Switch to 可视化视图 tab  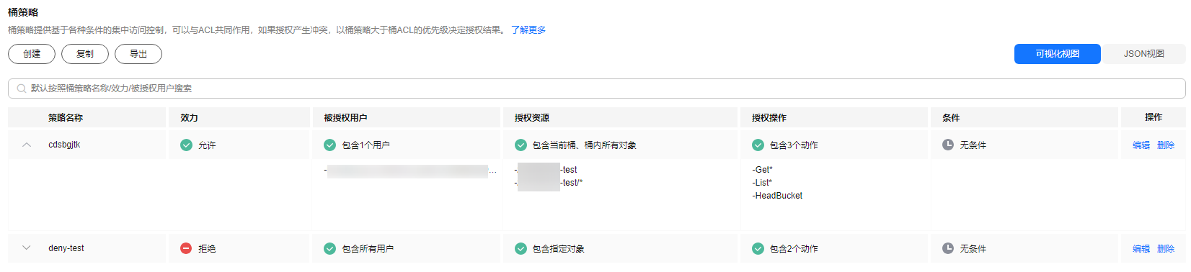click(1058, 54)
